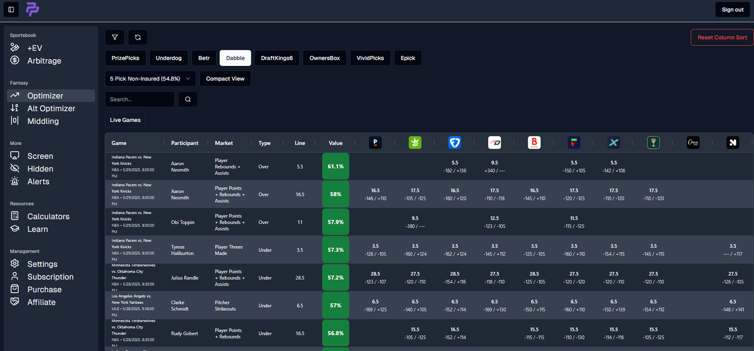
Task: Select the Underdog tab
Action: click(x=168, y=58)
